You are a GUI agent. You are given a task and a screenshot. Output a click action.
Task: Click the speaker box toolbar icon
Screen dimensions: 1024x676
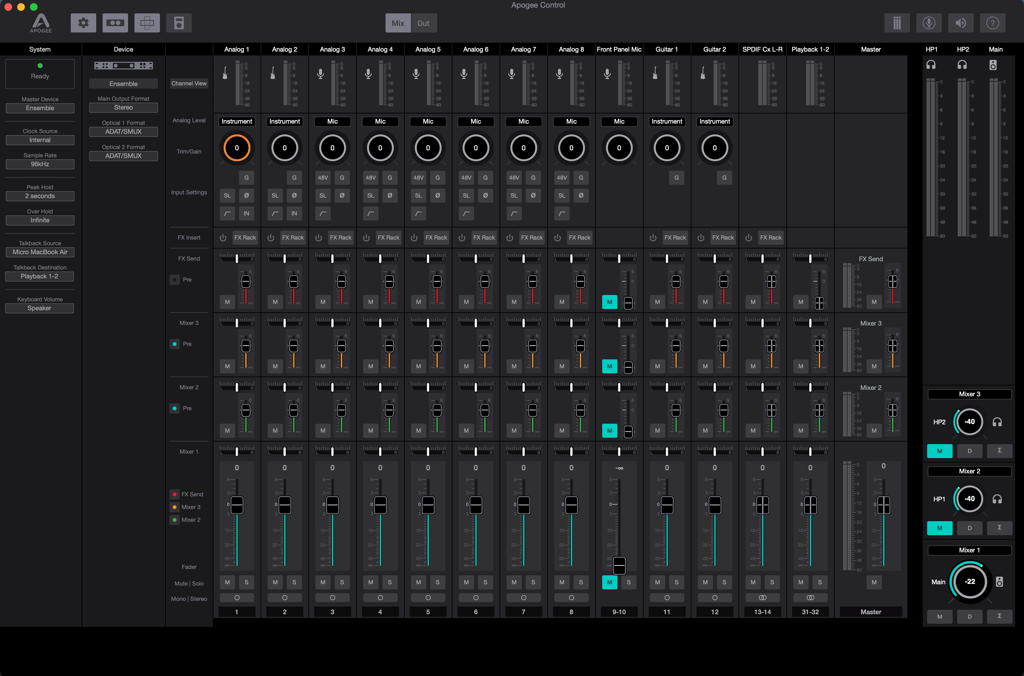click(179, 23)
